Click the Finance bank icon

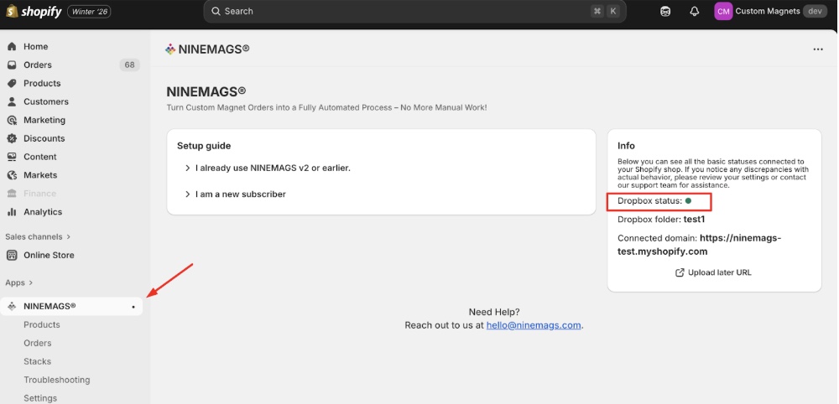click(12, 194)
